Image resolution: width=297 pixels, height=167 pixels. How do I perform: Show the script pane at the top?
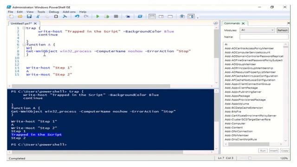coord(152,17)
